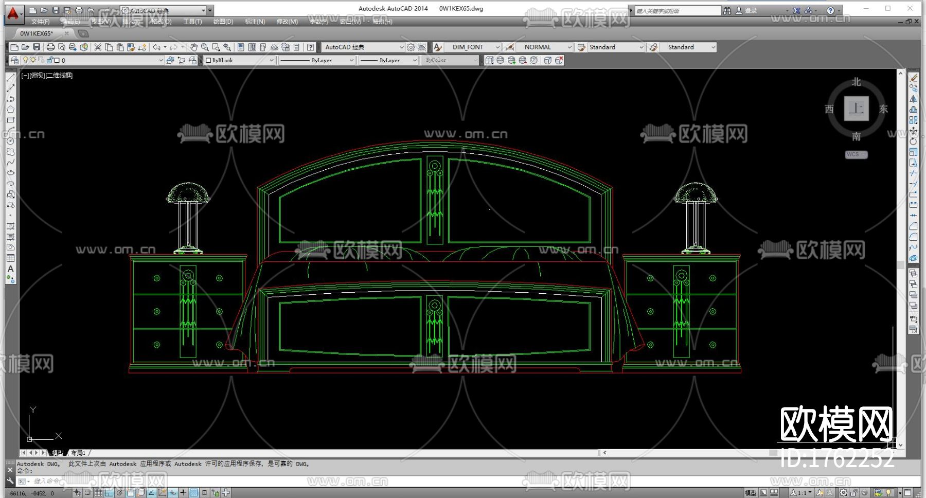Toggle ortho mode in the status bar
Viewport: 926px width, 498px height.
click(x=109, y=493)
